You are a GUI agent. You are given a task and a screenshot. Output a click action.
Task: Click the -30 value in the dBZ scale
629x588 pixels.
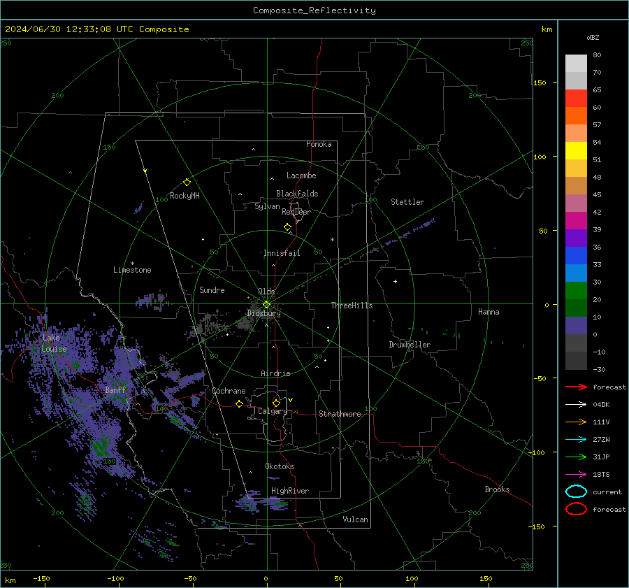[x=599, y=369]
